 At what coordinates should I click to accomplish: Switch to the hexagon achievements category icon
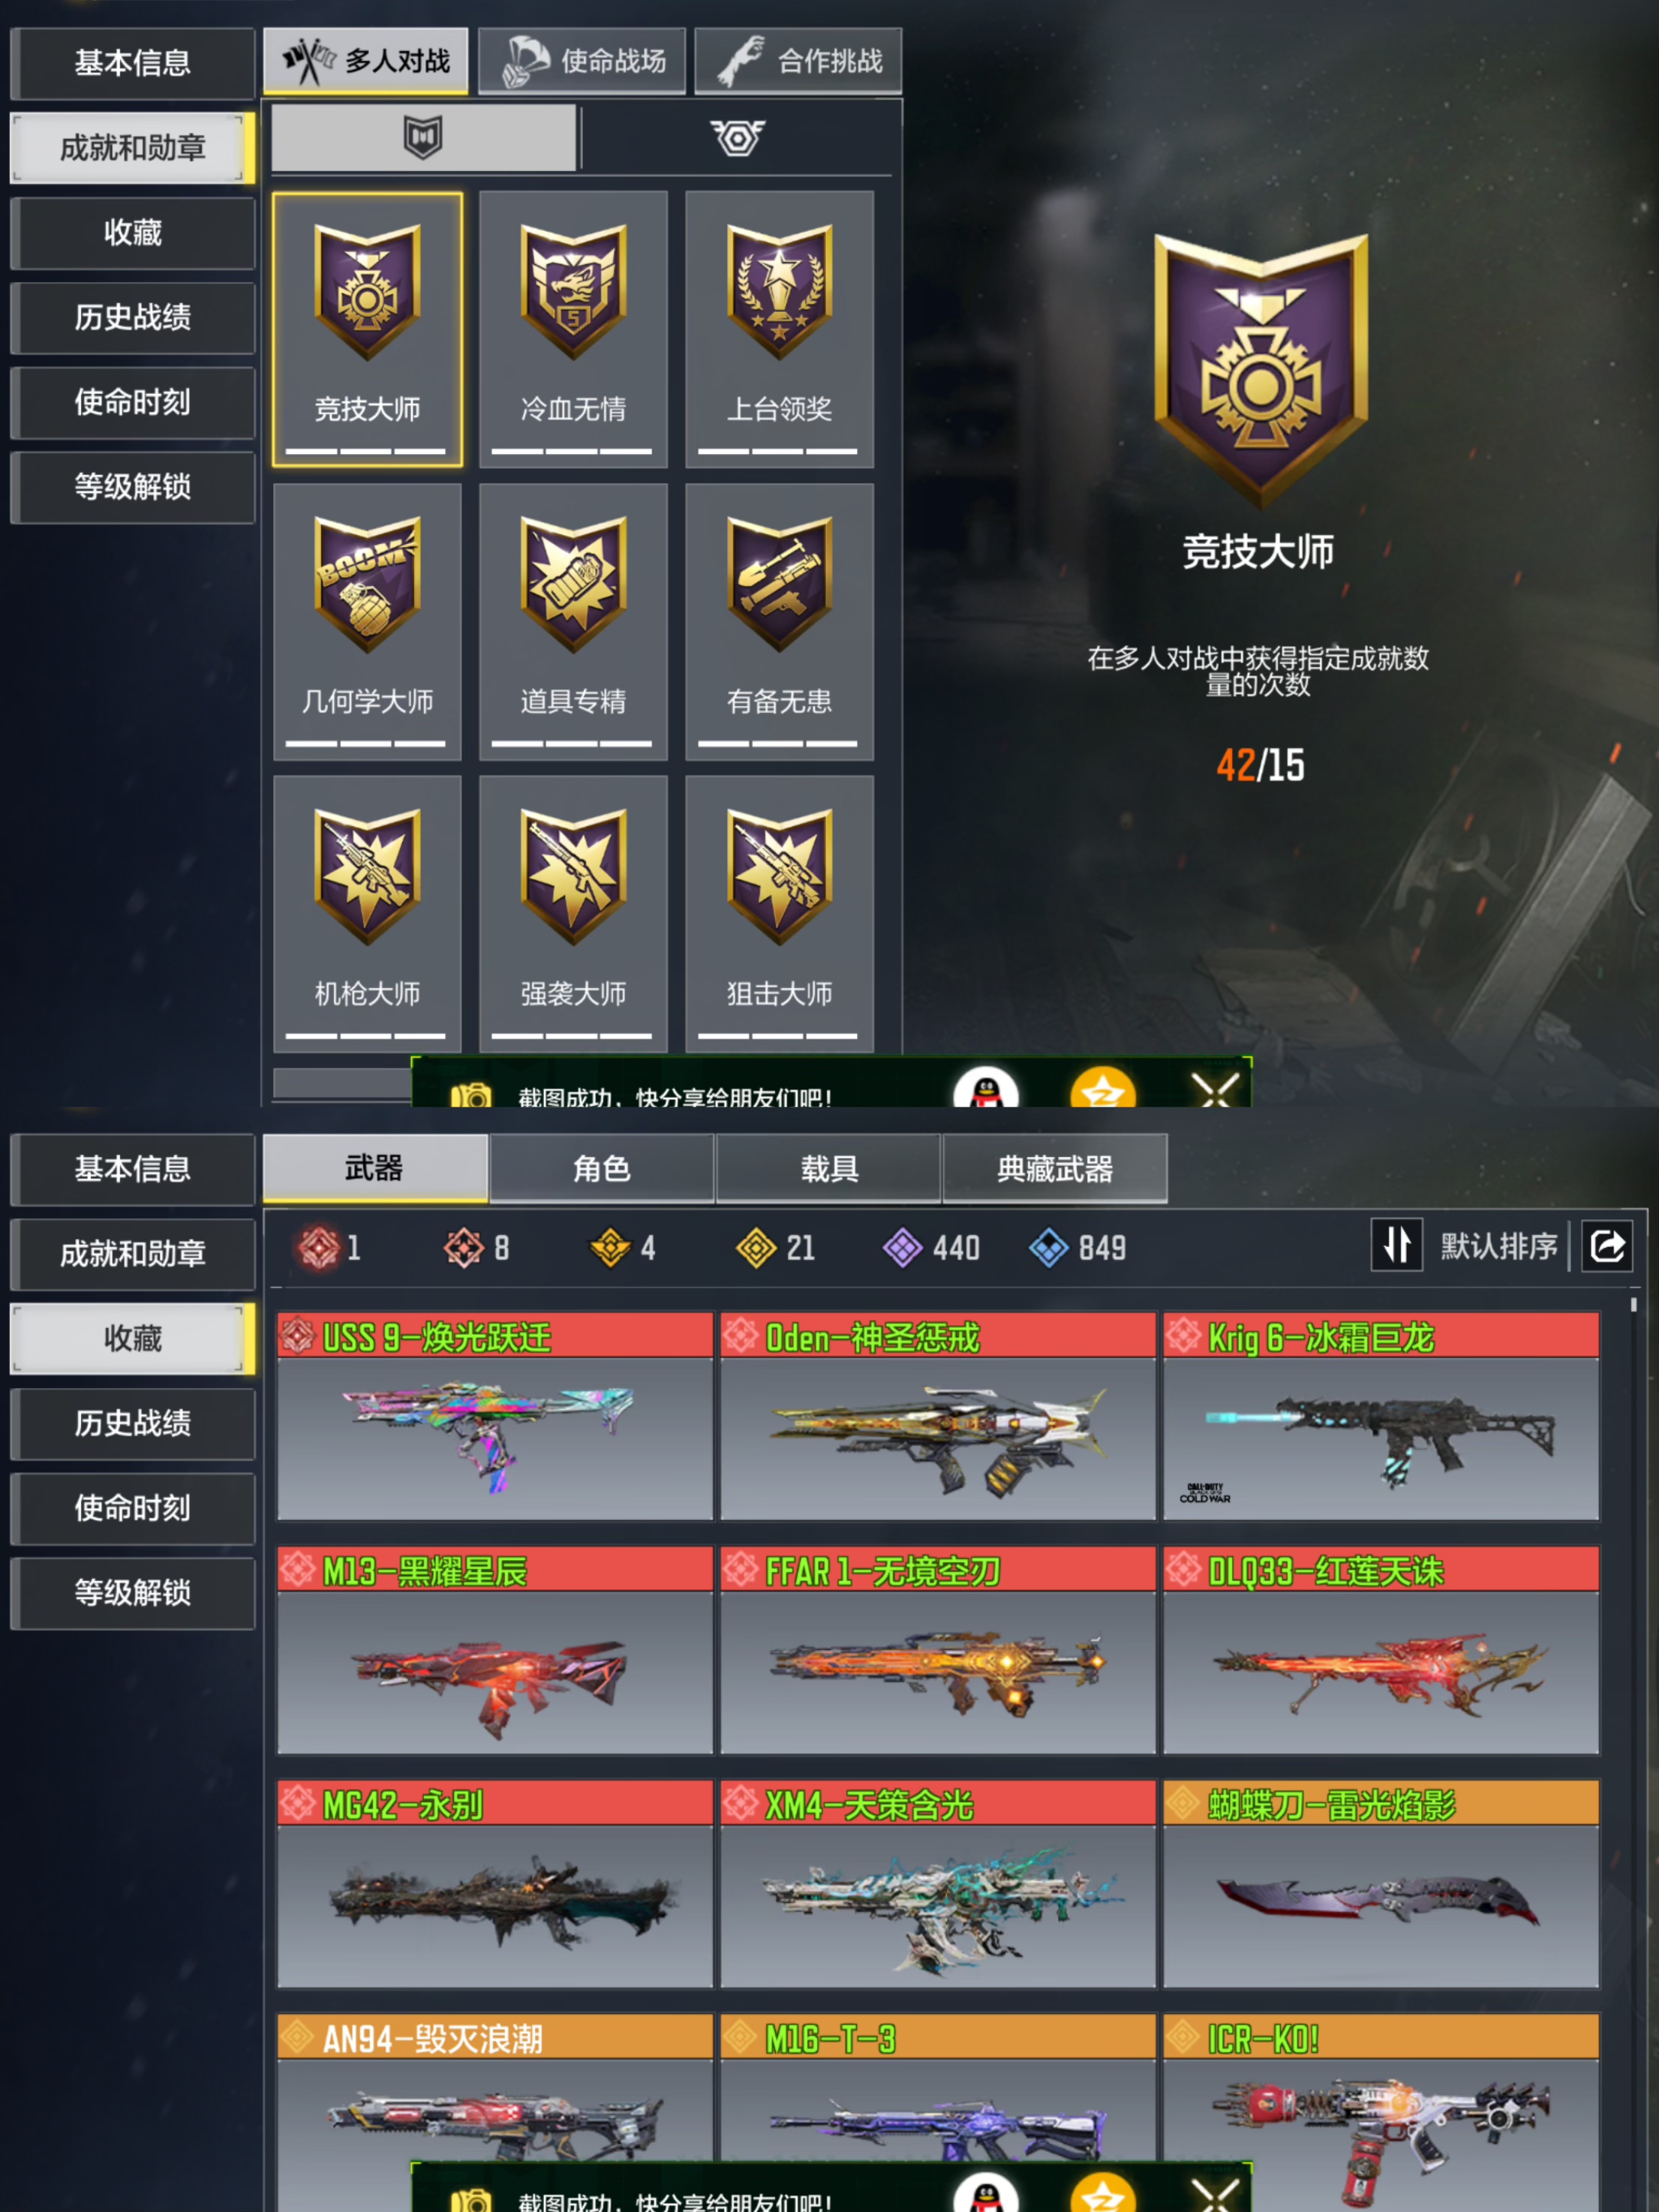(738, 137)
